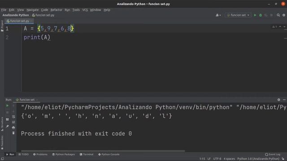Click the 1:15 caret position in status bar
The image size is (287, 161).
tap(202, 159)
